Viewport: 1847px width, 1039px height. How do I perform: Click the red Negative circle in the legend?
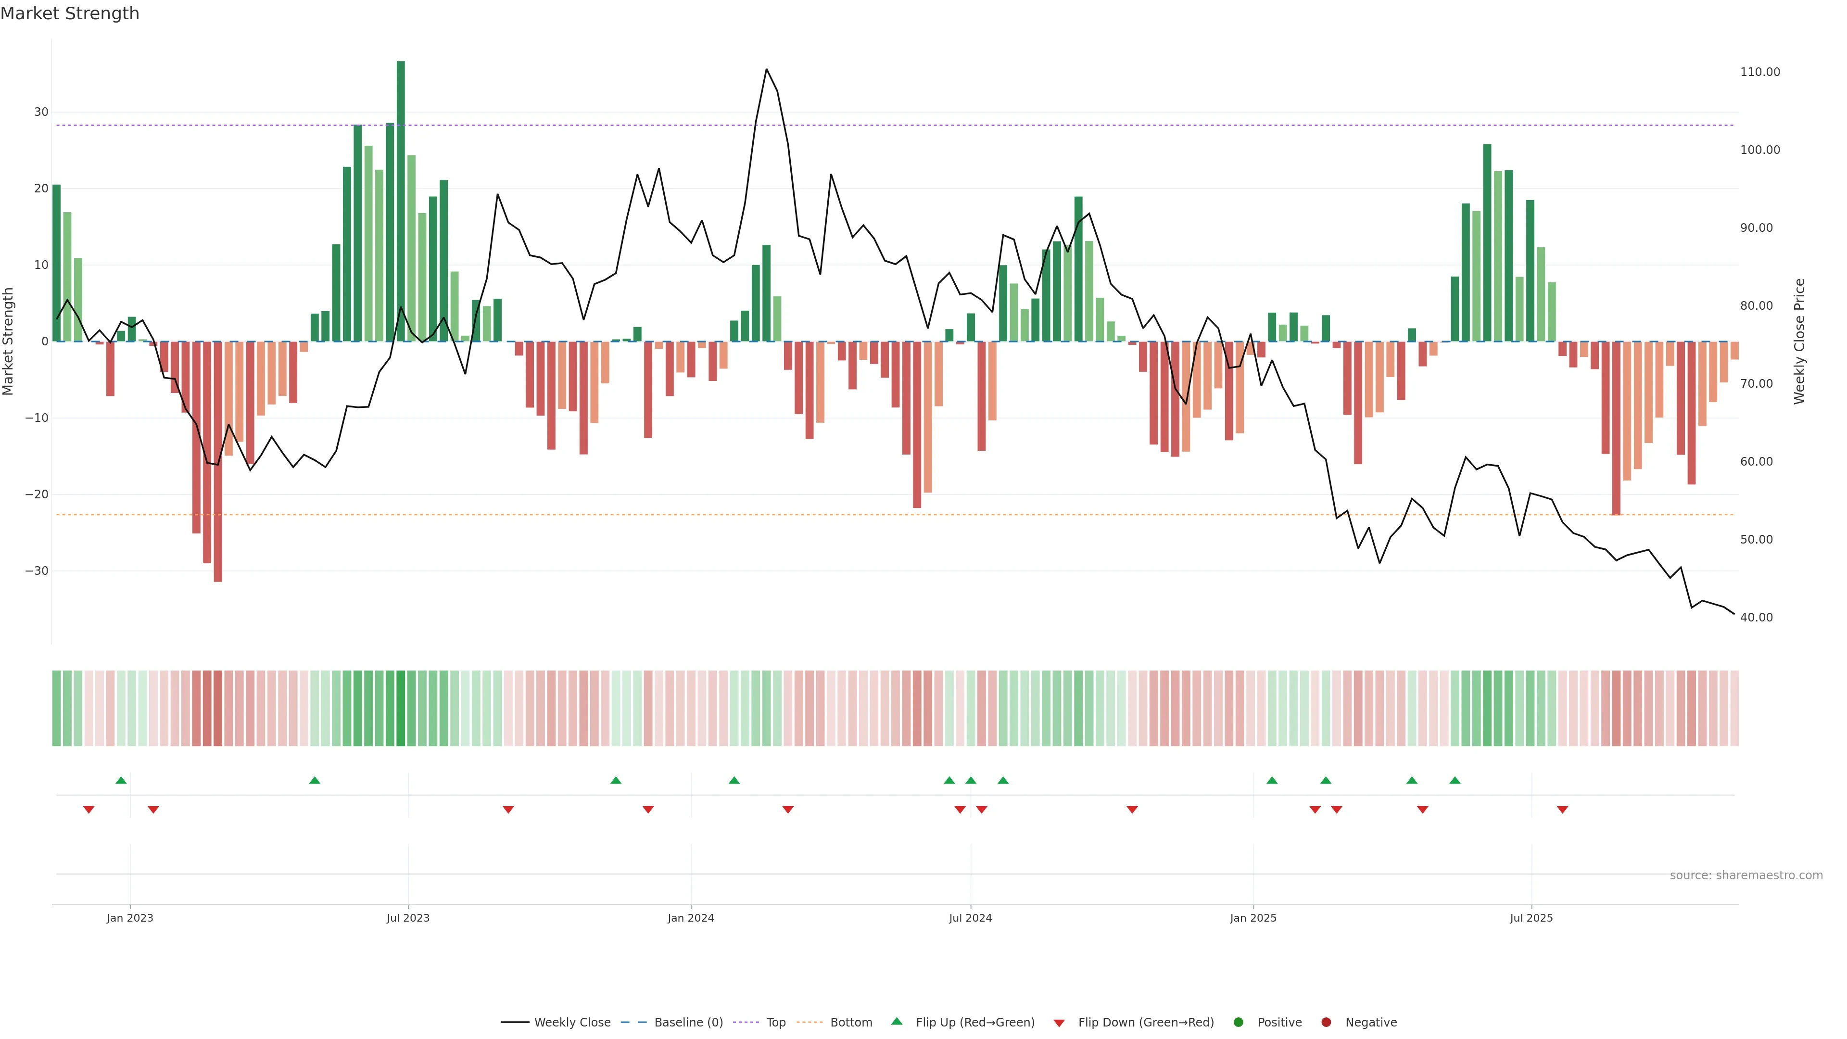pos(1326,1022)
